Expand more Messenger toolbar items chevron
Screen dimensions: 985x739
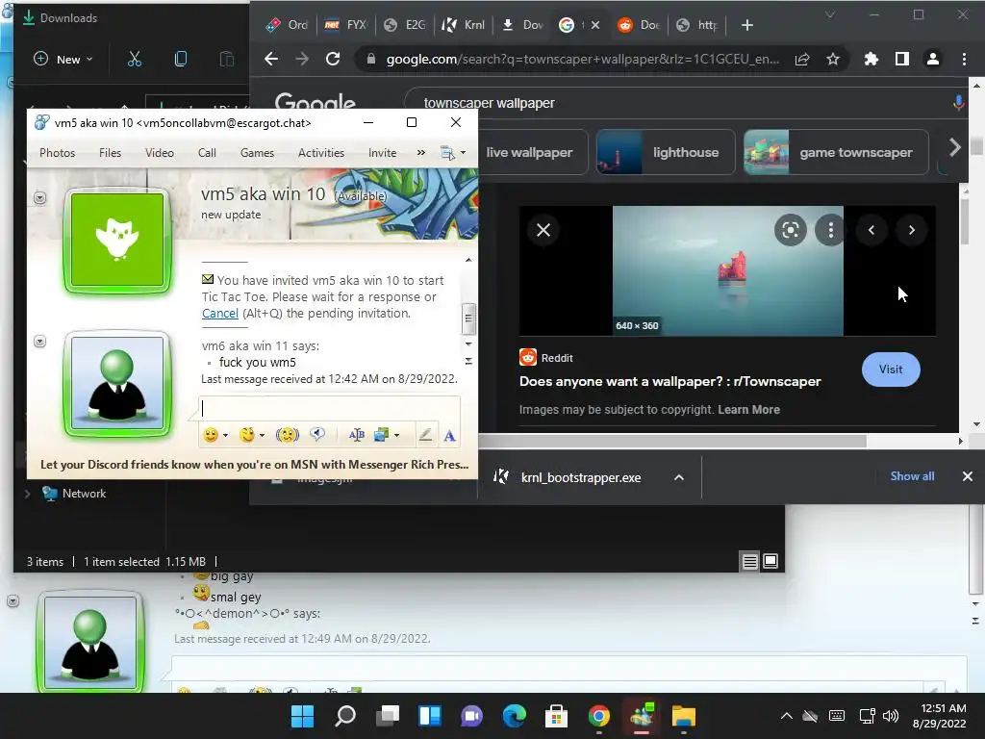tap(421, 153)
